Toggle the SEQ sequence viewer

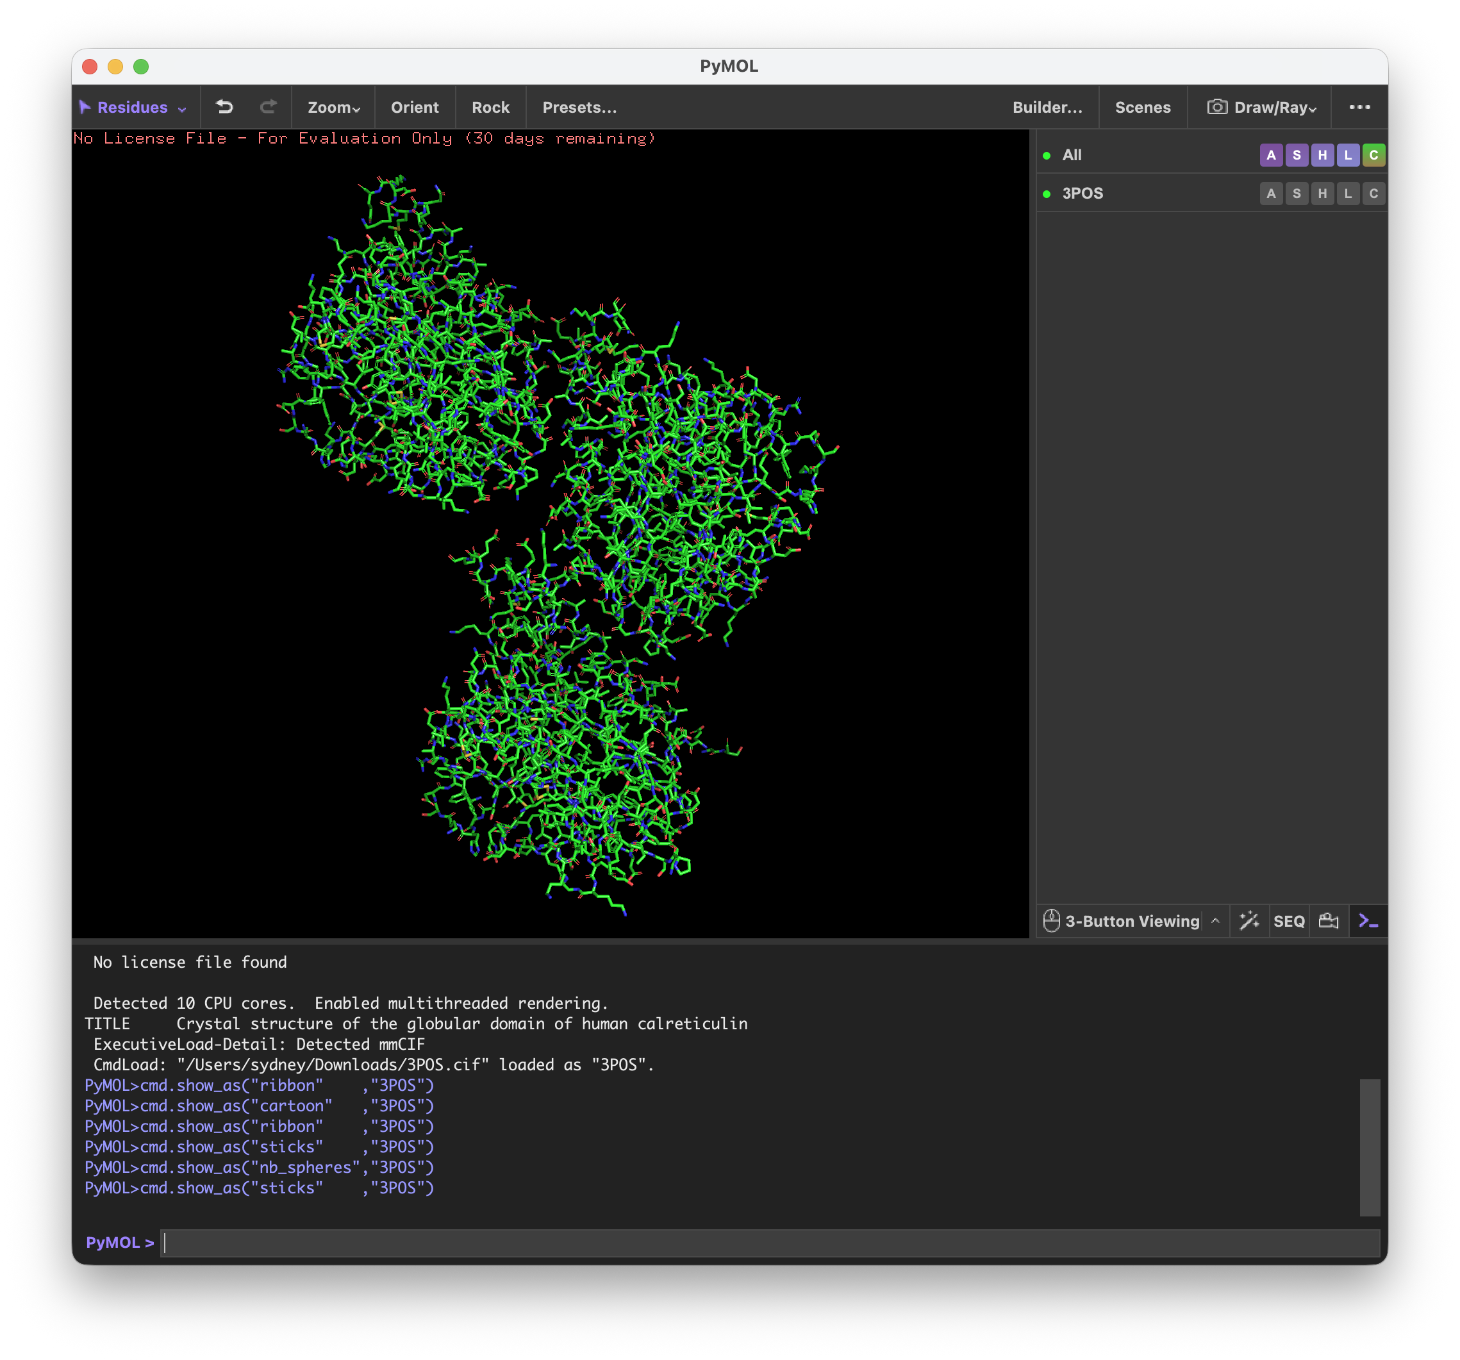tap(1289, 921)
